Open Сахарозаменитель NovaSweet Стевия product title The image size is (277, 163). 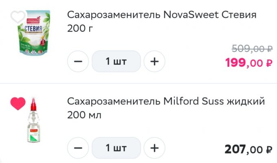pyautogui.click(x=161, y=15)
